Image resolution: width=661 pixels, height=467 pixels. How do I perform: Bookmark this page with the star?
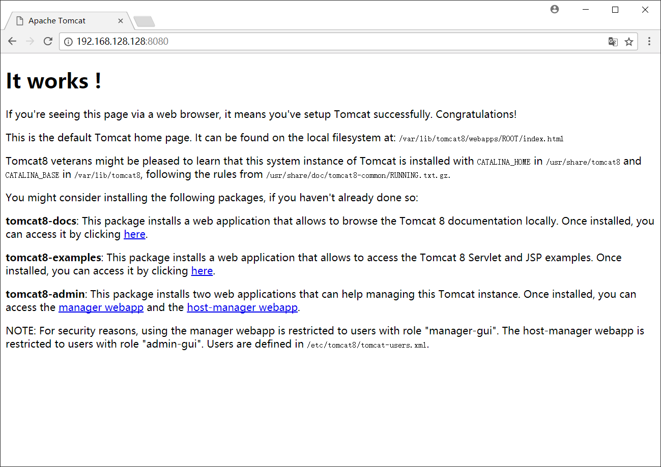629,42
